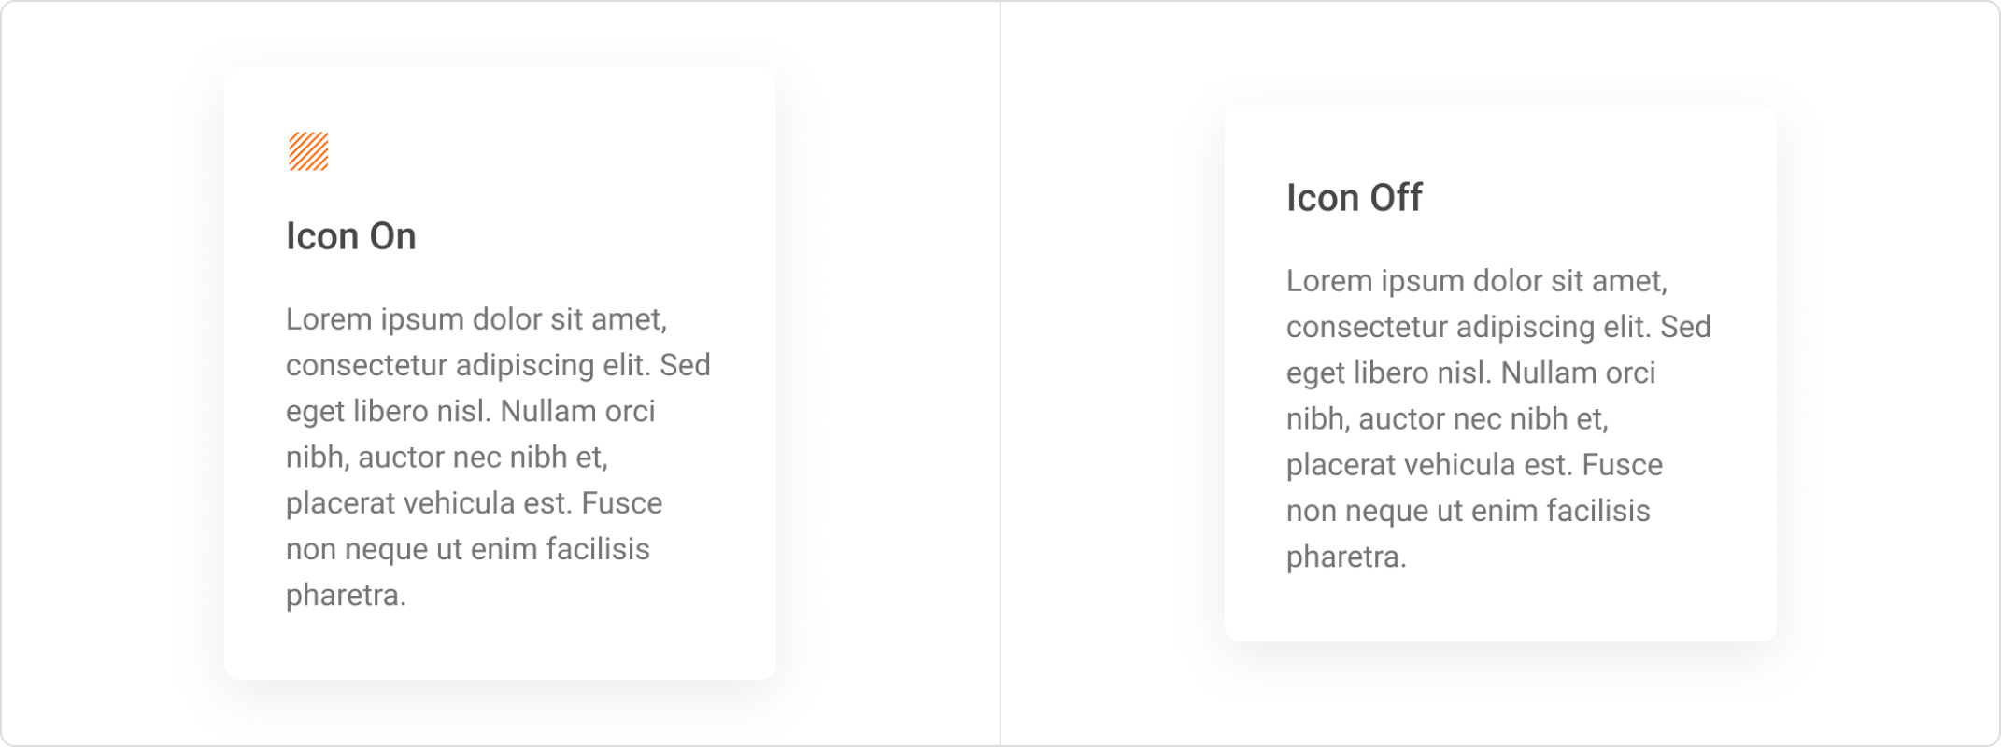Click the word "pharetra." in Icon Off card

pos(1346,557)
